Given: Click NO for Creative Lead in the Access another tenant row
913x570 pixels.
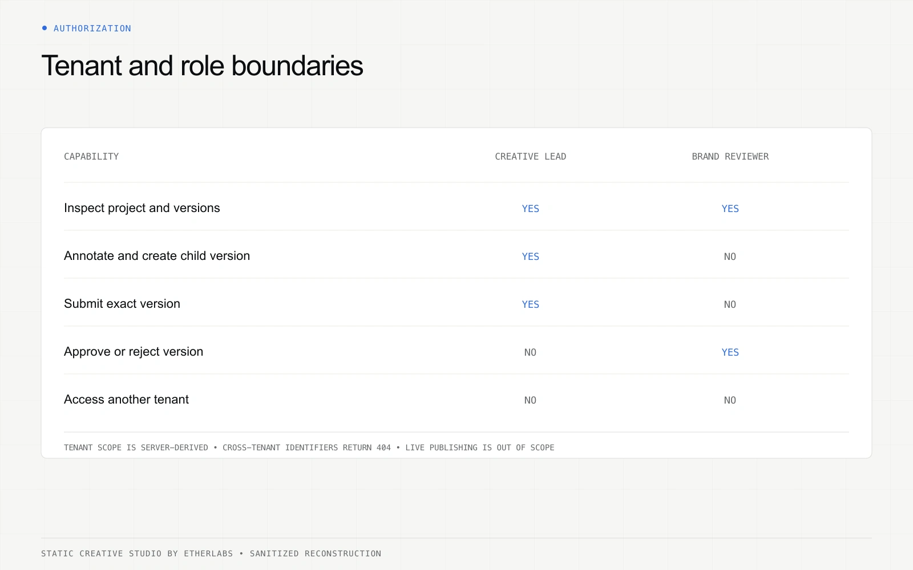Looking at the screenshot, I should (530, 400).
